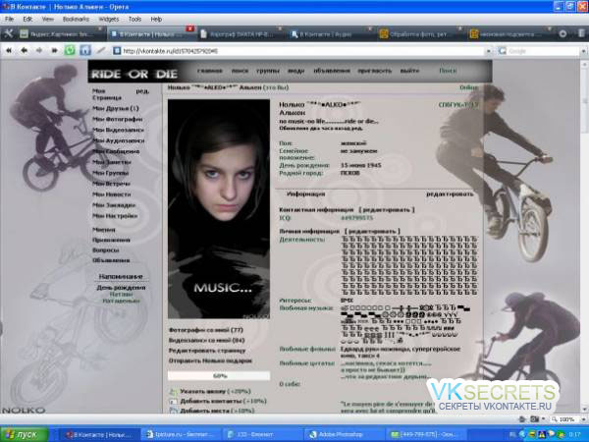The image size is (589, 442).
Task: Click into the URL address field
Action: (x=302, y=51)
